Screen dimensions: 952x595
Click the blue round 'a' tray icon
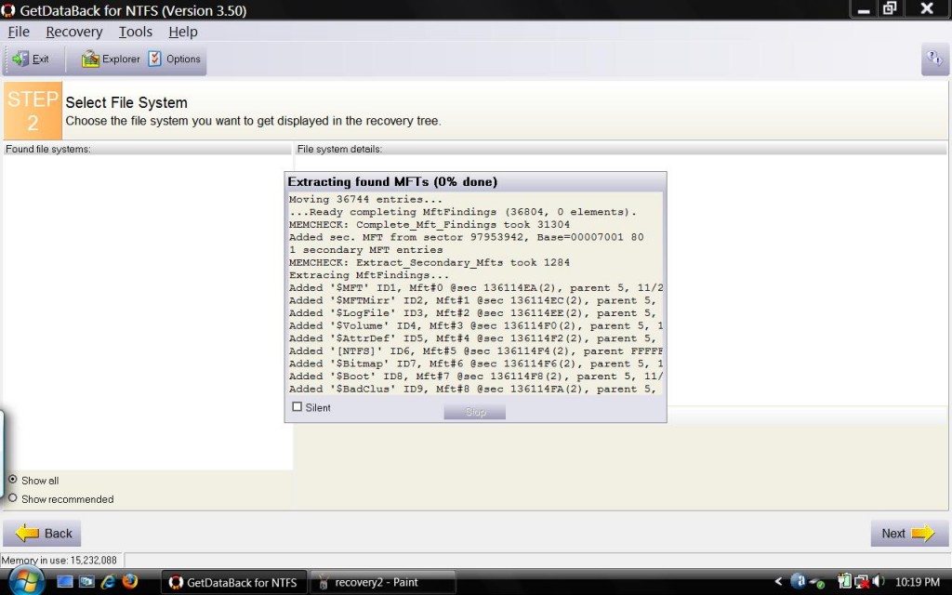799,581
